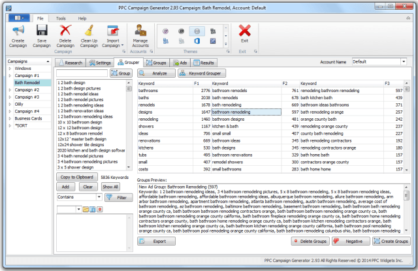This screenshot has width=418, height=271.
Task: Switch to the Research tab
Action: coord(72,63)
